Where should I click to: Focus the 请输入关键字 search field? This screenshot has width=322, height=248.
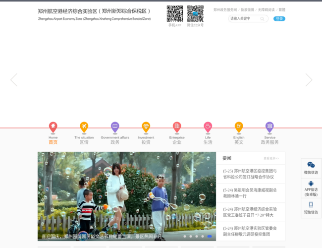click(x=244, y=19)
